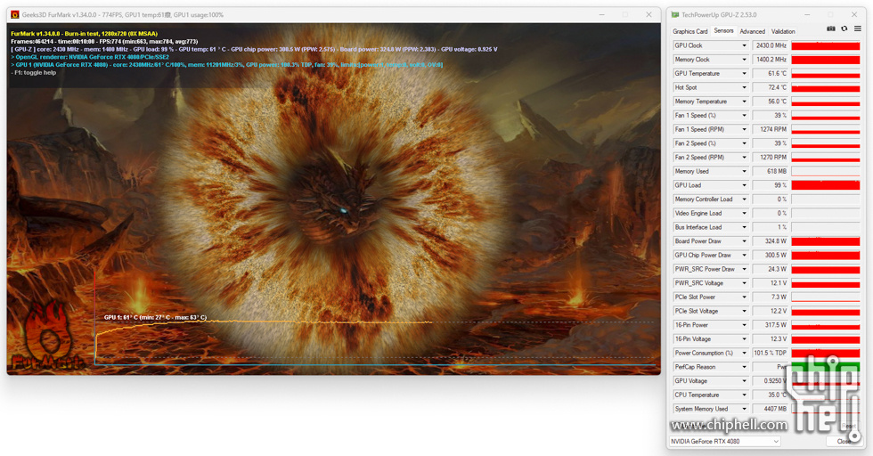Viewport: 873px width, 456px height.
Task: Click the Memory Used history graph
Action: coord(826,172)
